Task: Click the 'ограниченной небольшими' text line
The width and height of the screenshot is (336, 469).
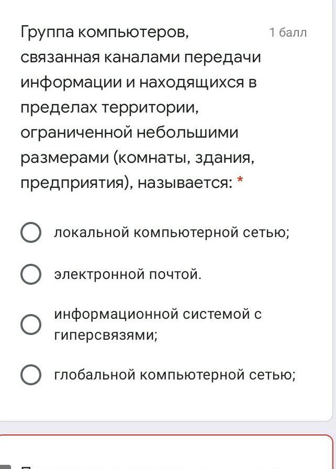Action: [129, 132]
